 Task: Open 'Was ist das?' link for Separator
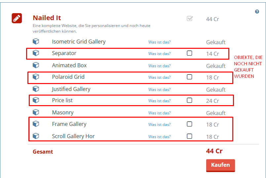pos(160,54)
